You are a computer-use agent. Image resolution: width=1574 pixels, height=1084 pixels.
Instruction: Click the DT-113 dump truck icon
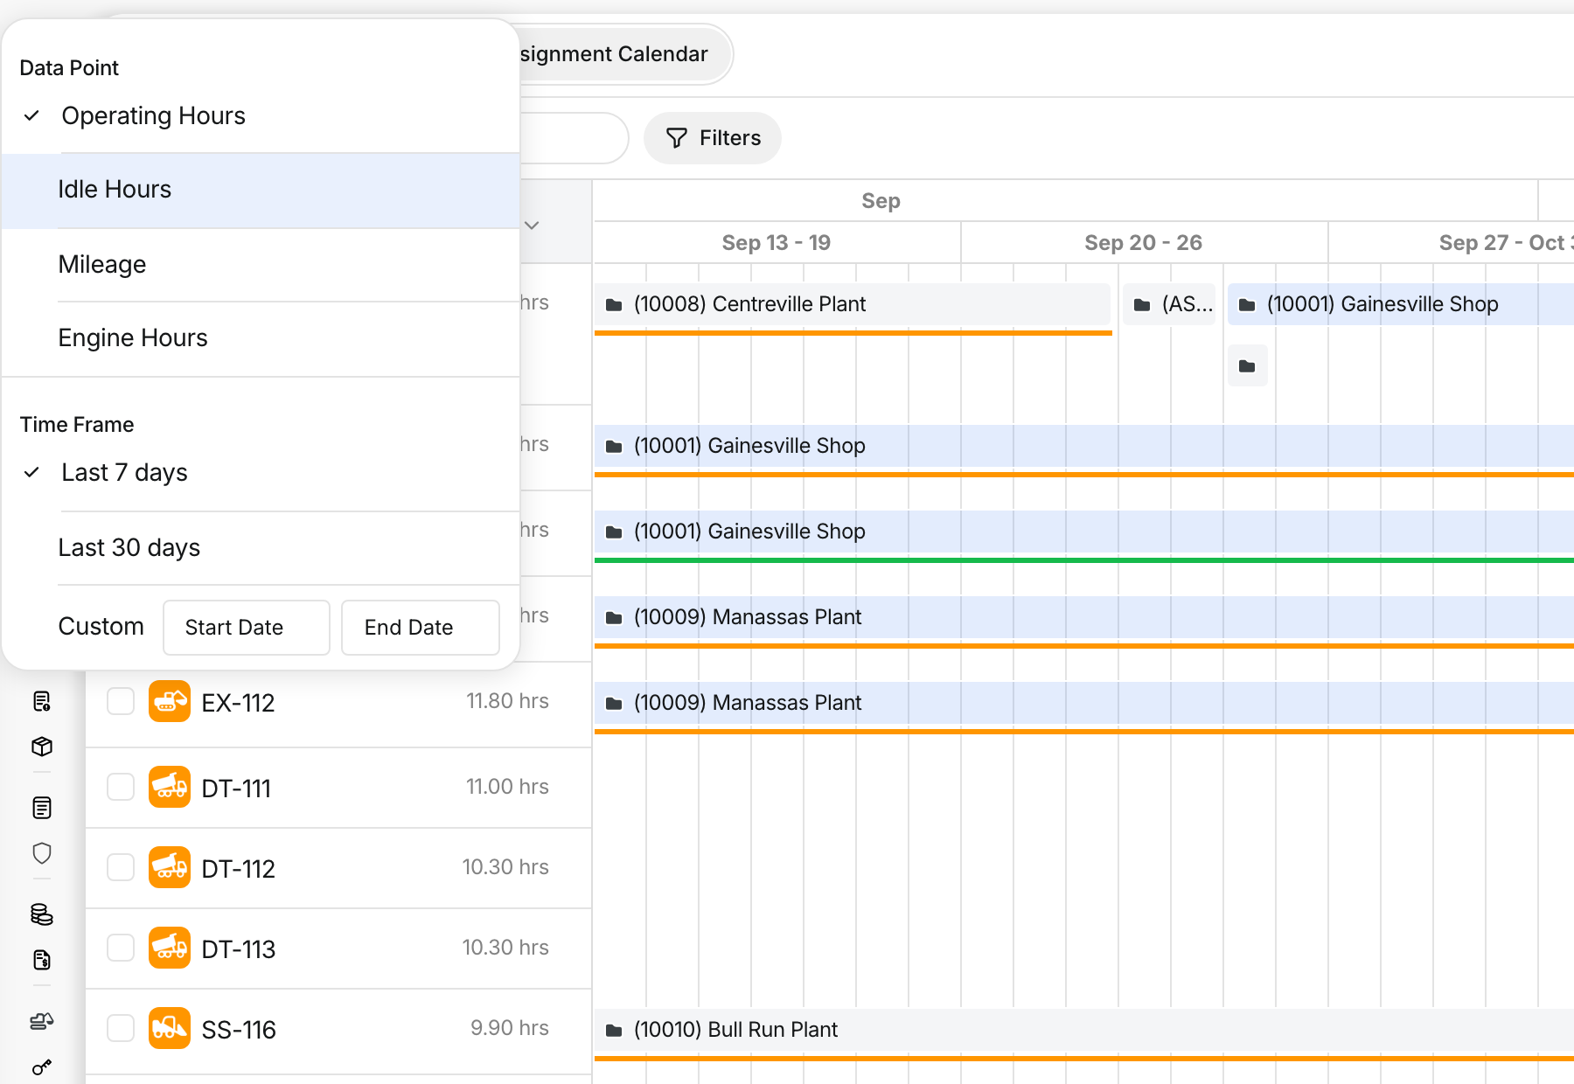pos(170,948)
